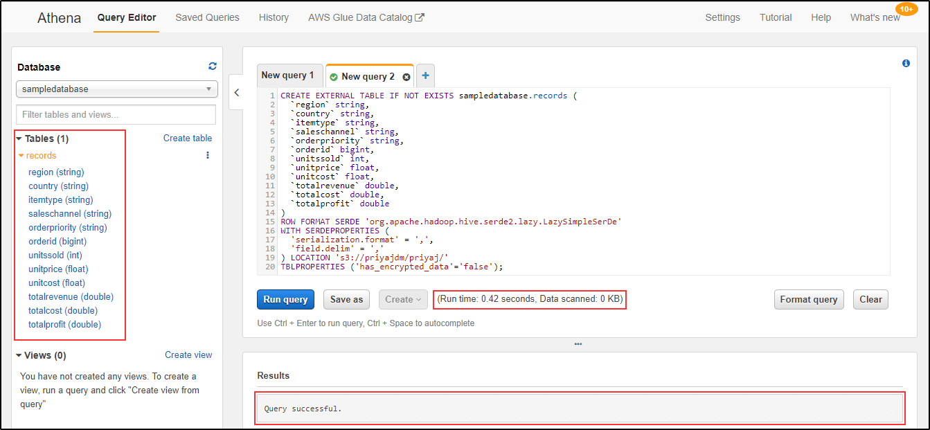930x430 pixels.
Task: Click the Save as button
Action: click(x=346, y=299)
